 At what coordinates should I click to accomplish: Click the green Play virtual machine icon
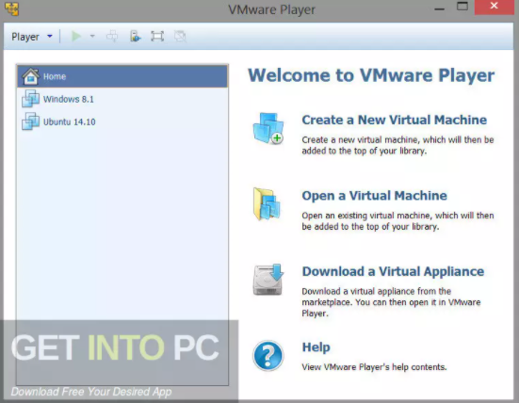click(x=76, y=36)
